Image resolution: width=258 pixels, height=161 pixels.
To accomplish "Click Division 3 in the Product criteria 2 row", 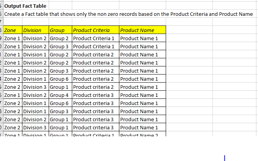I will 36,87.
